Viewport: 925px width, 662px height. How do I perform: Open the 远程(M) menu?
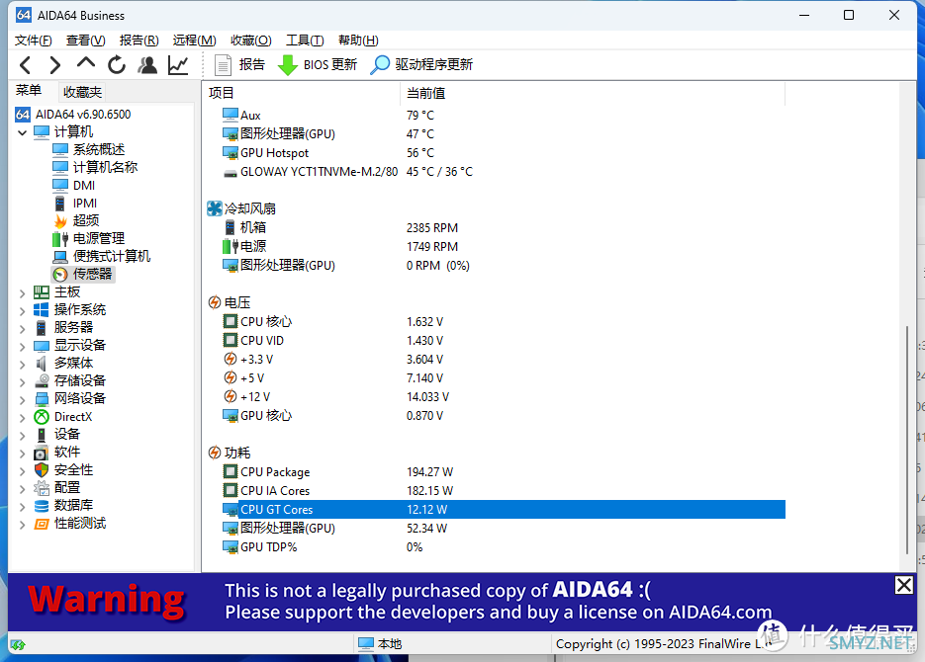point(194,41)
